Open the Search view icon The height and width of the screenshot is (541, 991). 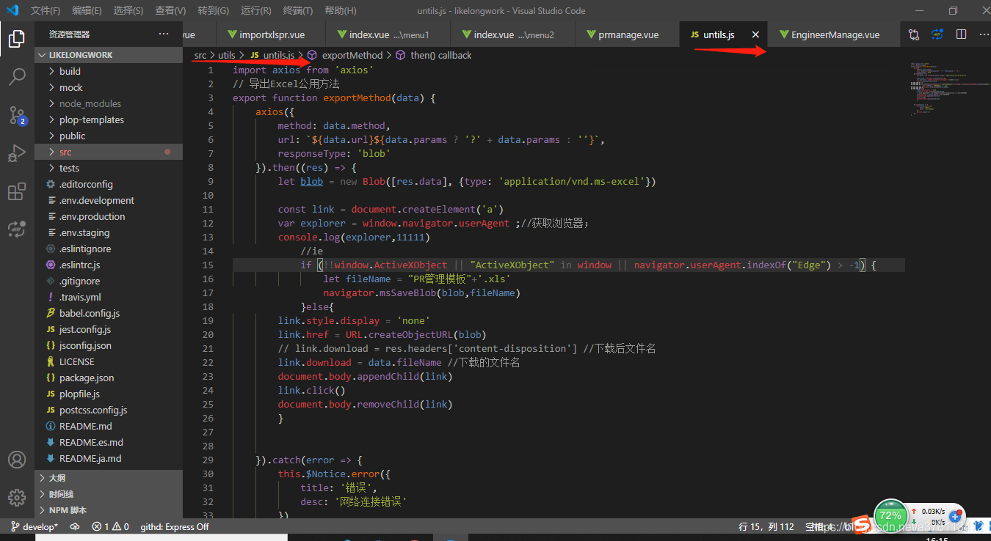(17, 76)
